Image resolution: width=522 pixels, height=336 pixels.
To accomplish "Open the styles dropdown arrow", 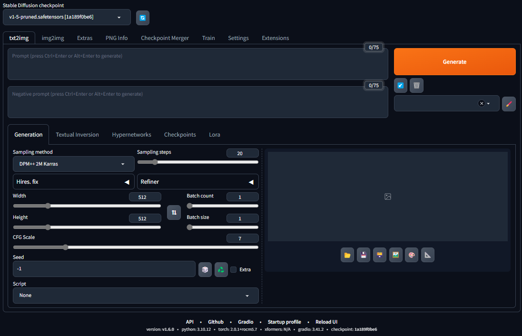I will (x=488, y=104).
